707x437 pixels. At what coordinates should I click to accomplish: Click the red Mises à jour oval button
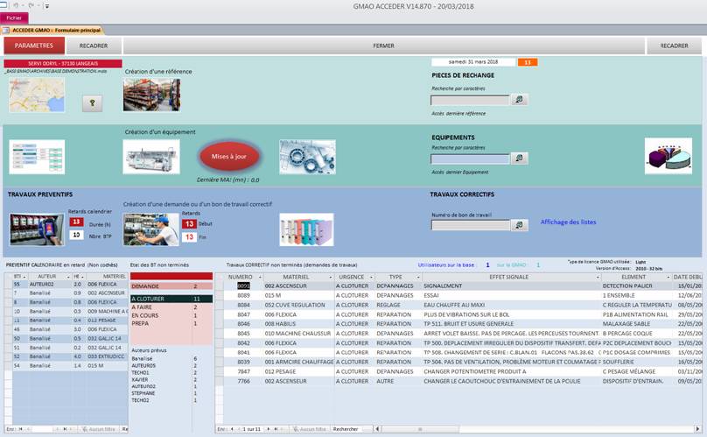click(229, 156)
